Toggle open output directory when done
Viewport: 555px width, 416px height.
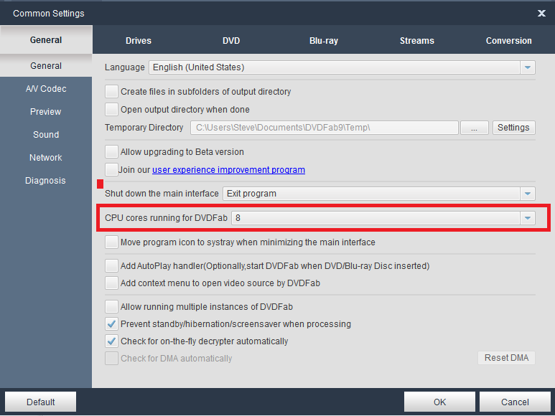[112, 110]
